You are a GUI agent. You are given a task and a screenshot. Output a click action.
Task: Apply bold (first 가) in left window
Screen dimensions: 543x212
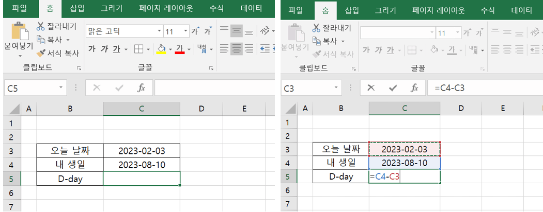click(x=92, y=49)
